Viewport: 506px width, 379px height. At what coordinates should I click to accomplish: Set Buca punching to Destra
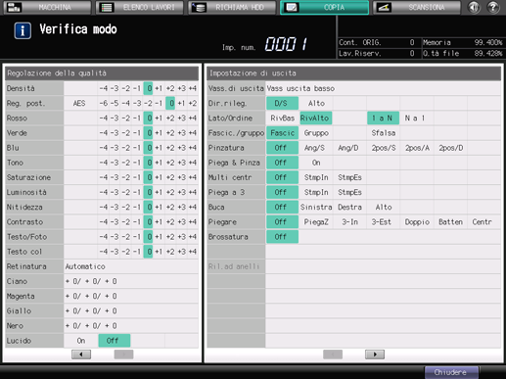pyautogui.click(x=349, y=208)
